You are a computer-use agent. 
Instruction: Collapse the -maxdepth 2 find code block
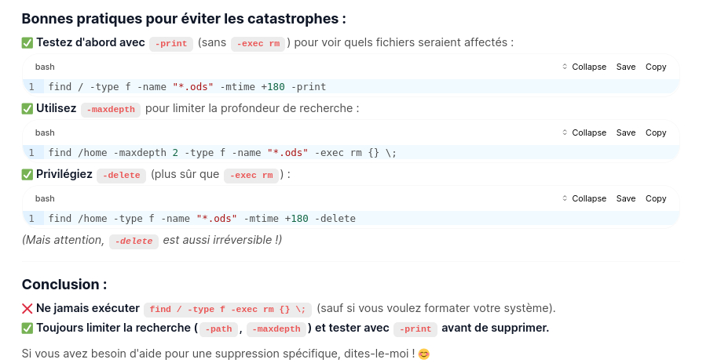[584, 132]
